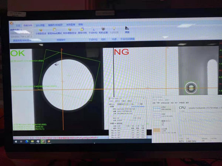The image size is (222, 166).
Task: Expand the Core Temp CPU selection dropdown
Action: [x=122, y=104]
